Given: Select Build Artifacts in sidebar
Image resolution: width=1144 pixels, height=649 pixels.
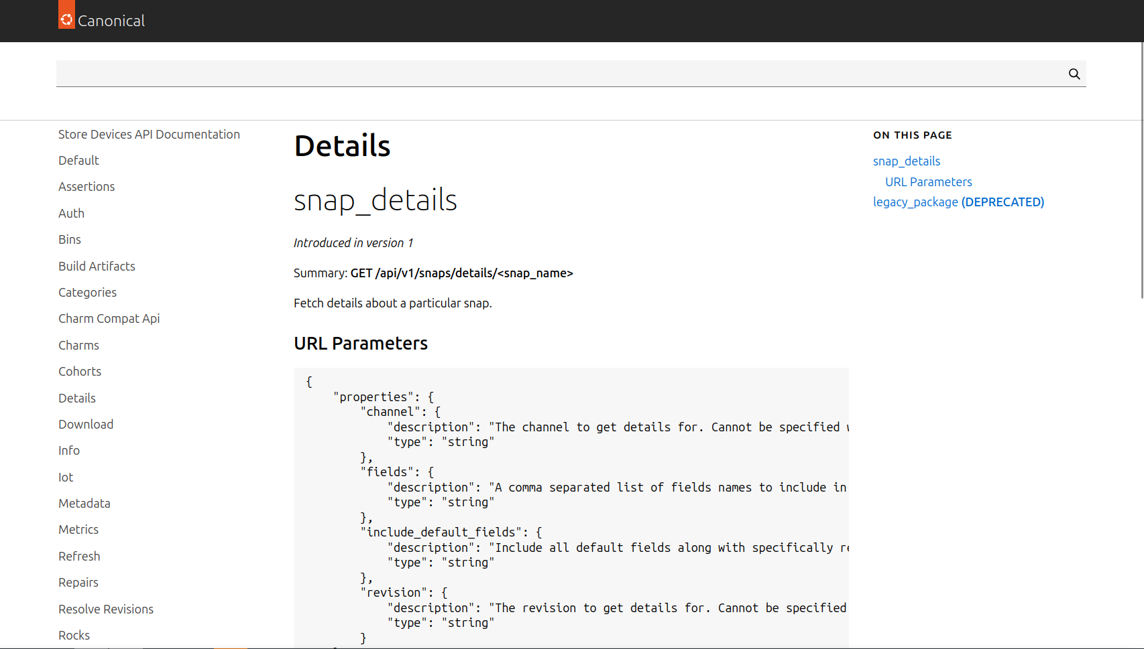Looking at the screenshot, I should (97, 267).
